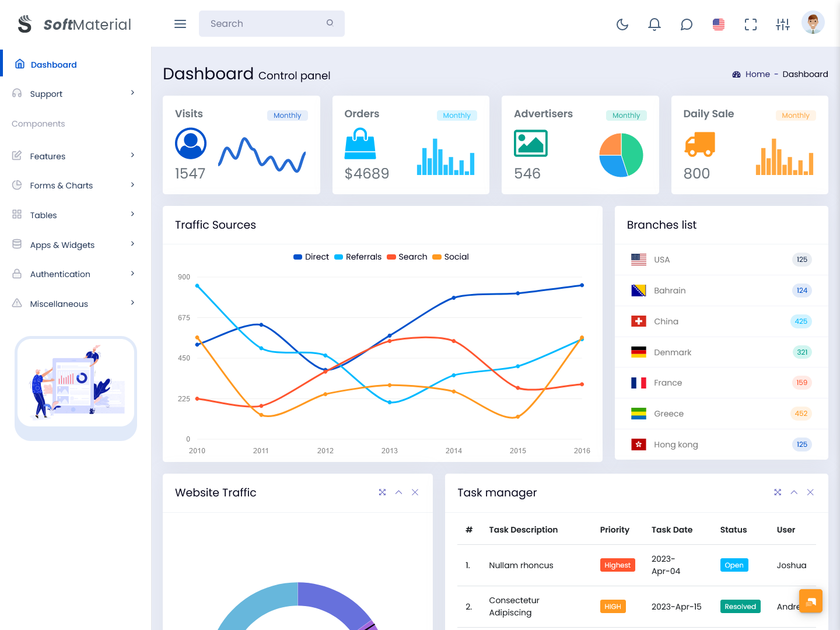Click Monthly badge on Orders card
840x630 pixels.
tap(457, 116)
